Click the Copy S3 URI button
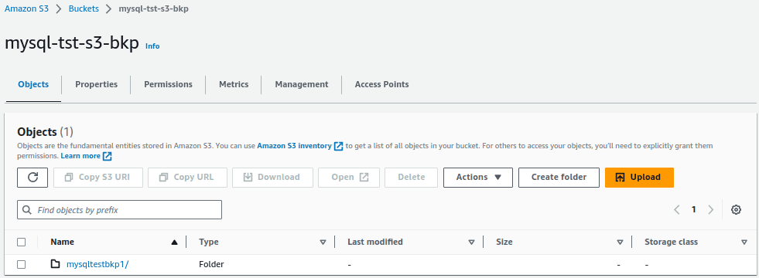 (x=98, y=178)
